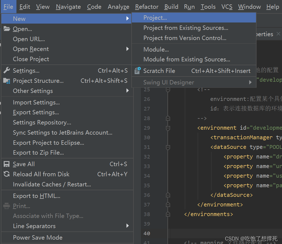
Task: Open the View menu
Action: click(x=43, y=7)
